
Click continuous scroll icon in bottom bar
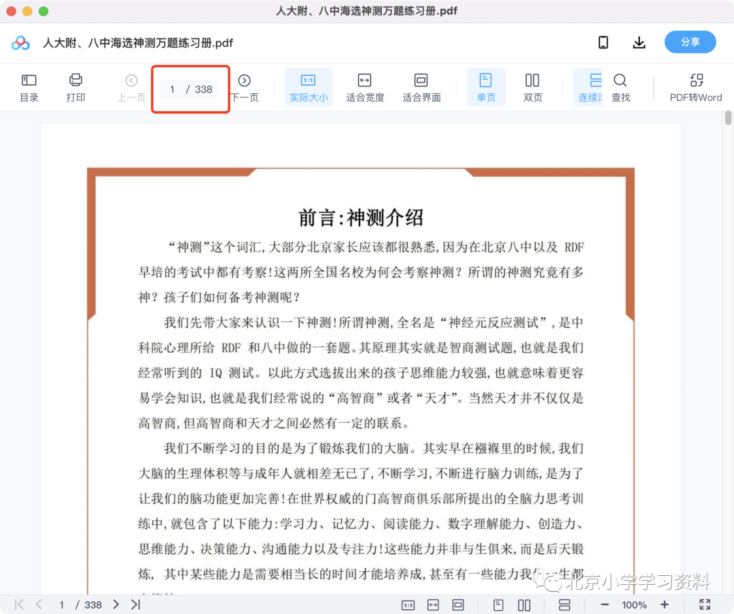(565, 605)
